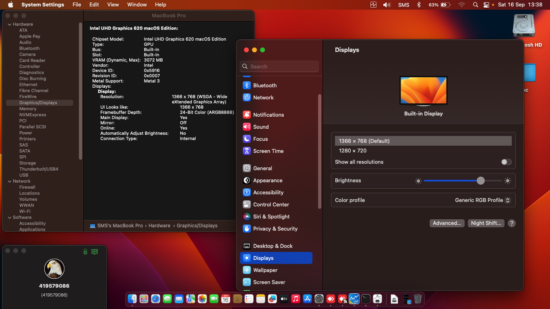Click the Brightness slider track

coord(463,181)
